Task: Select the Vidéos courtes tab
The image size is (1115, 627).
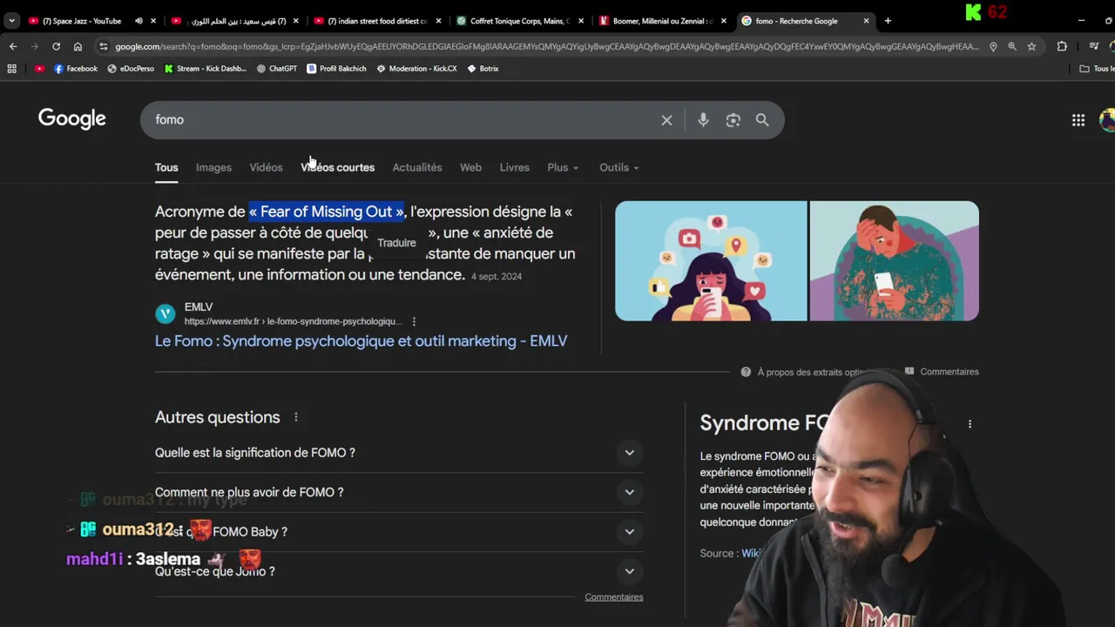Action: (337, 167)
